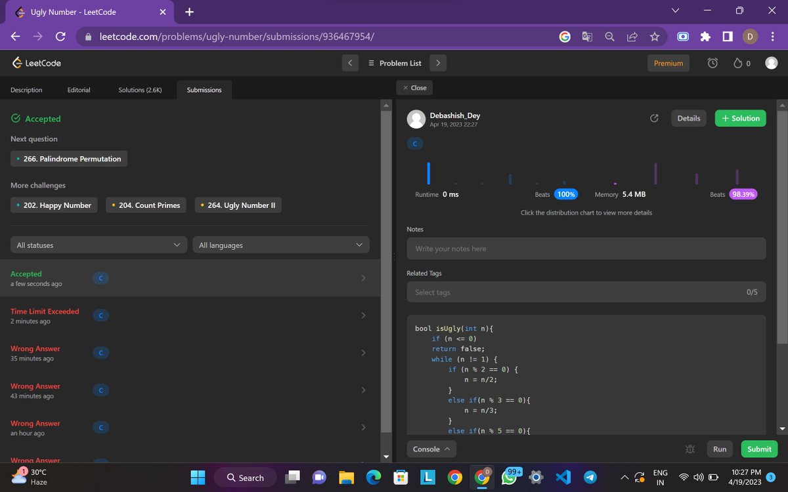
Task: Open the Solutions (2.6K) tab
Action: [x=140, y=90]
